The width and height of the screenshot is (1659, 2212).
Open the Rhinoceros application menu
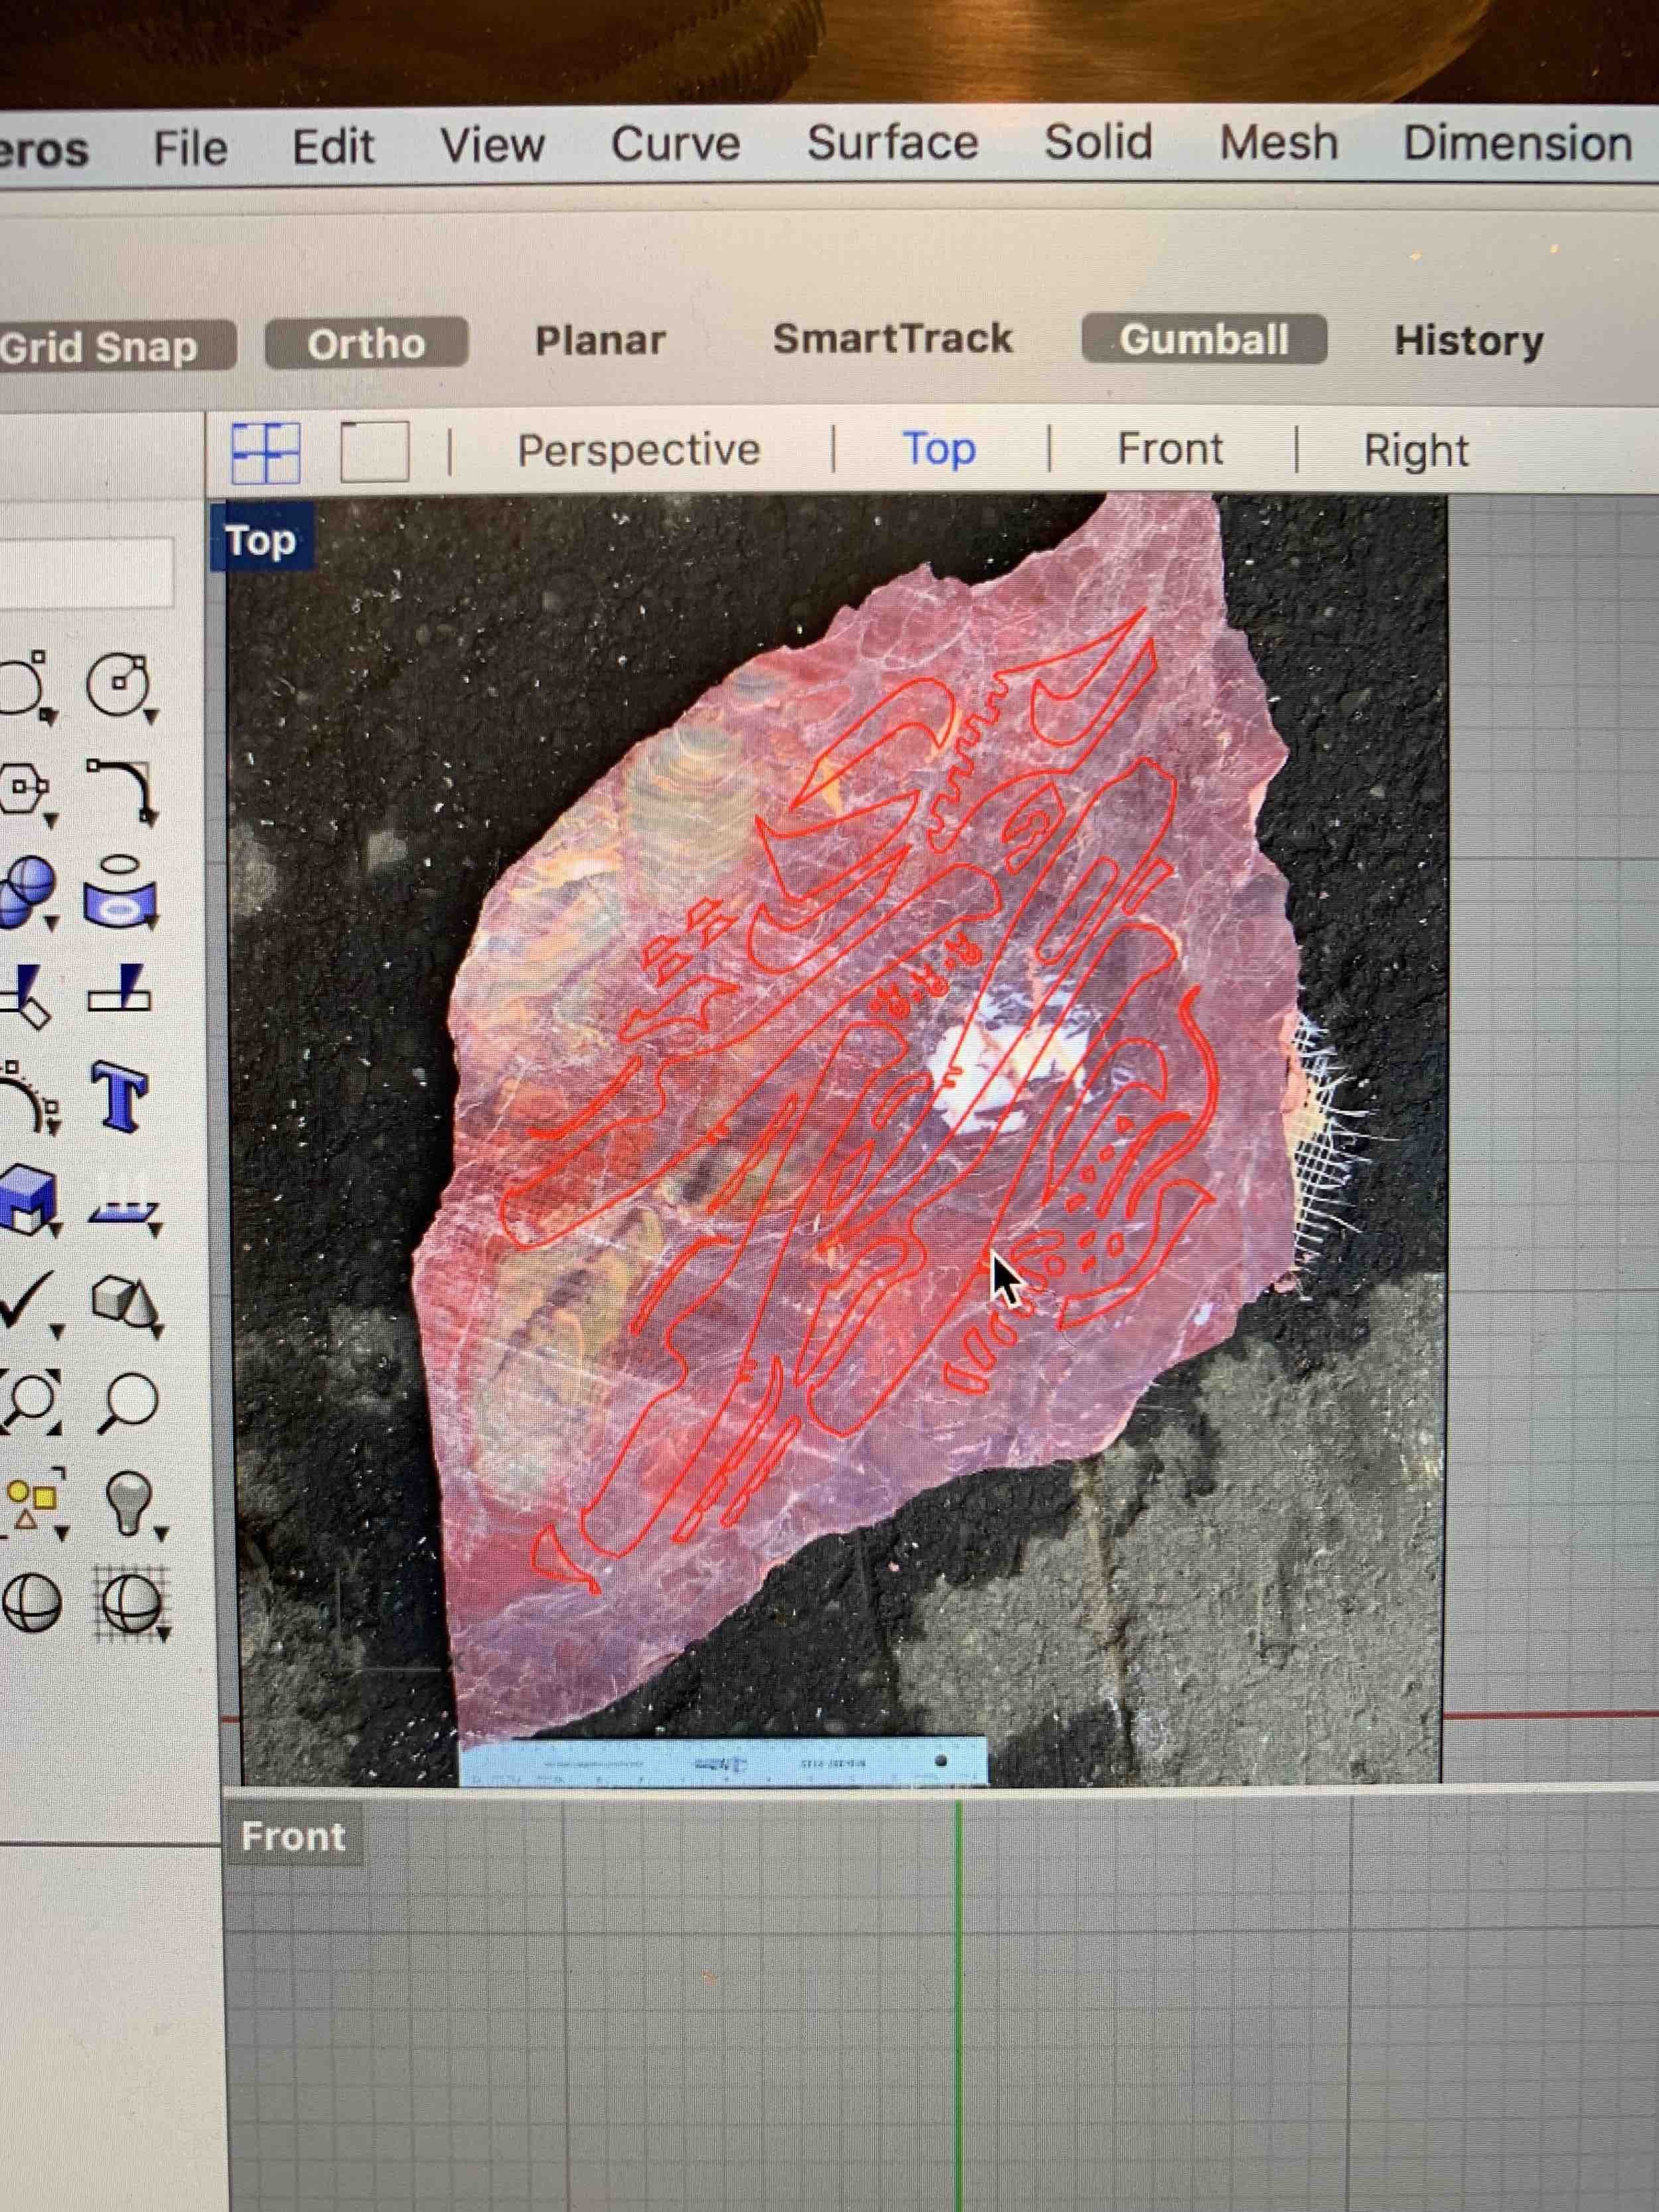[44, 152]
